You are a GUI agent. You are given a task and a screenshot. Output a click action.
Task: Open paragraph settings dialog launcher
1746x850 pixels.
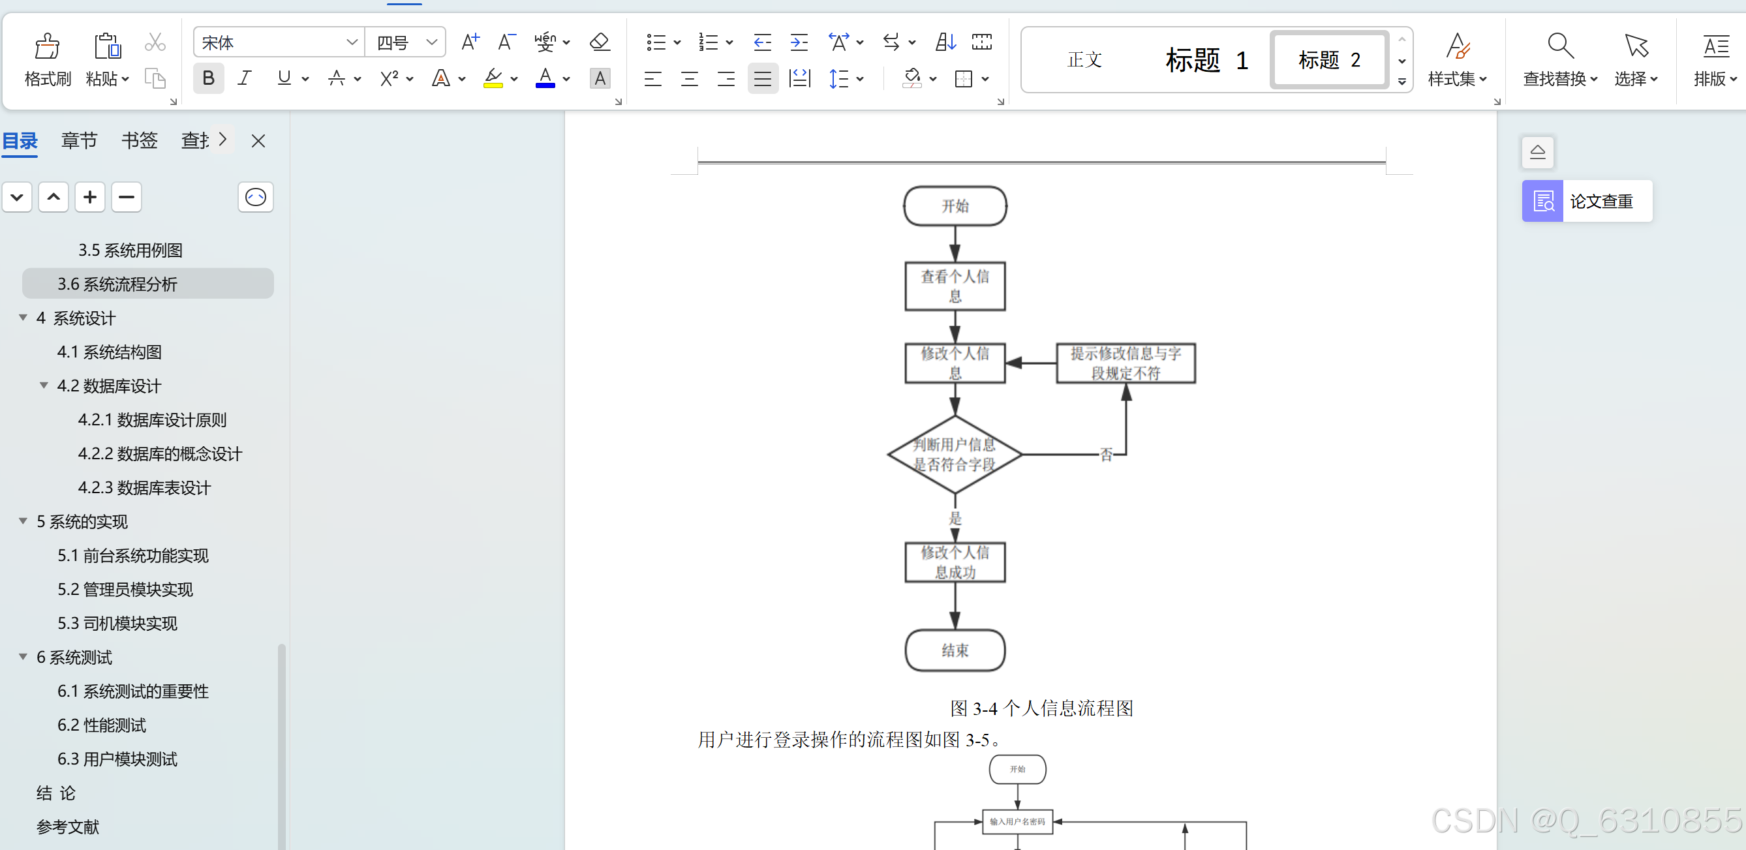tap(1000, 102)
